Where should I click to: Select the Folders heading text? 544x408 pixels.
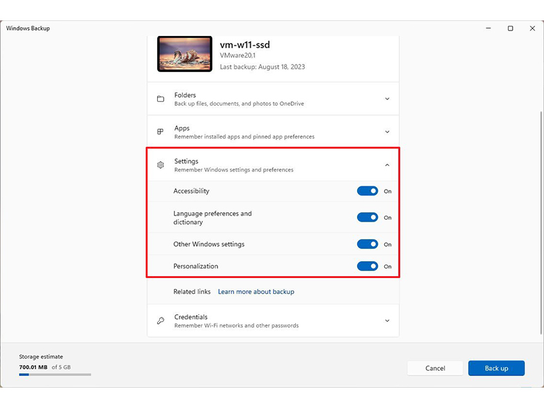(185, 95)
